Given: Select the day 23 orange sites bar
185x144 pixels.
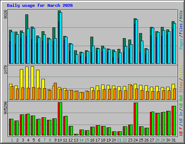Looking at the screenshot, I should point(131,93).
